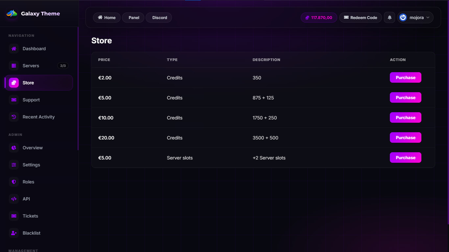Click the Servers icon in sidebar

coord(14,66)
